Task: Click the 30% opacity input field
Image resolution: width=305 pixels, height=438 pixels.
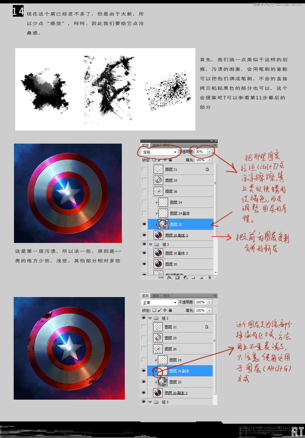Action: (201, 152)
